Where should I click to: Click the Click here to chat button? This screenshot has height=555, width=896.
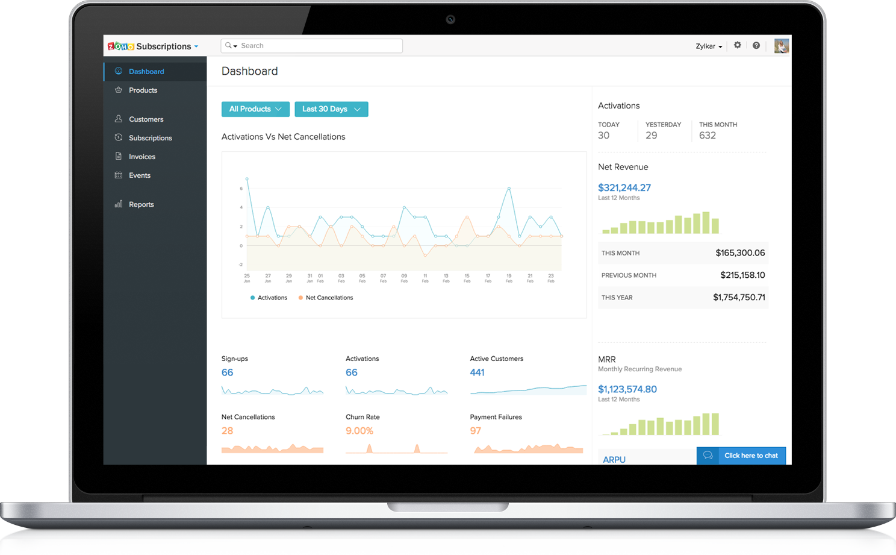(x=750, y=456)
